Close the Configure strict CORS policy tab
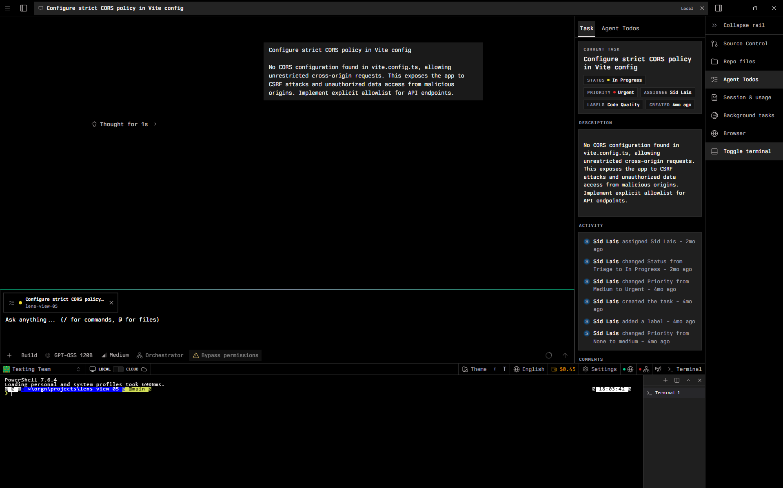 (702, 8)
